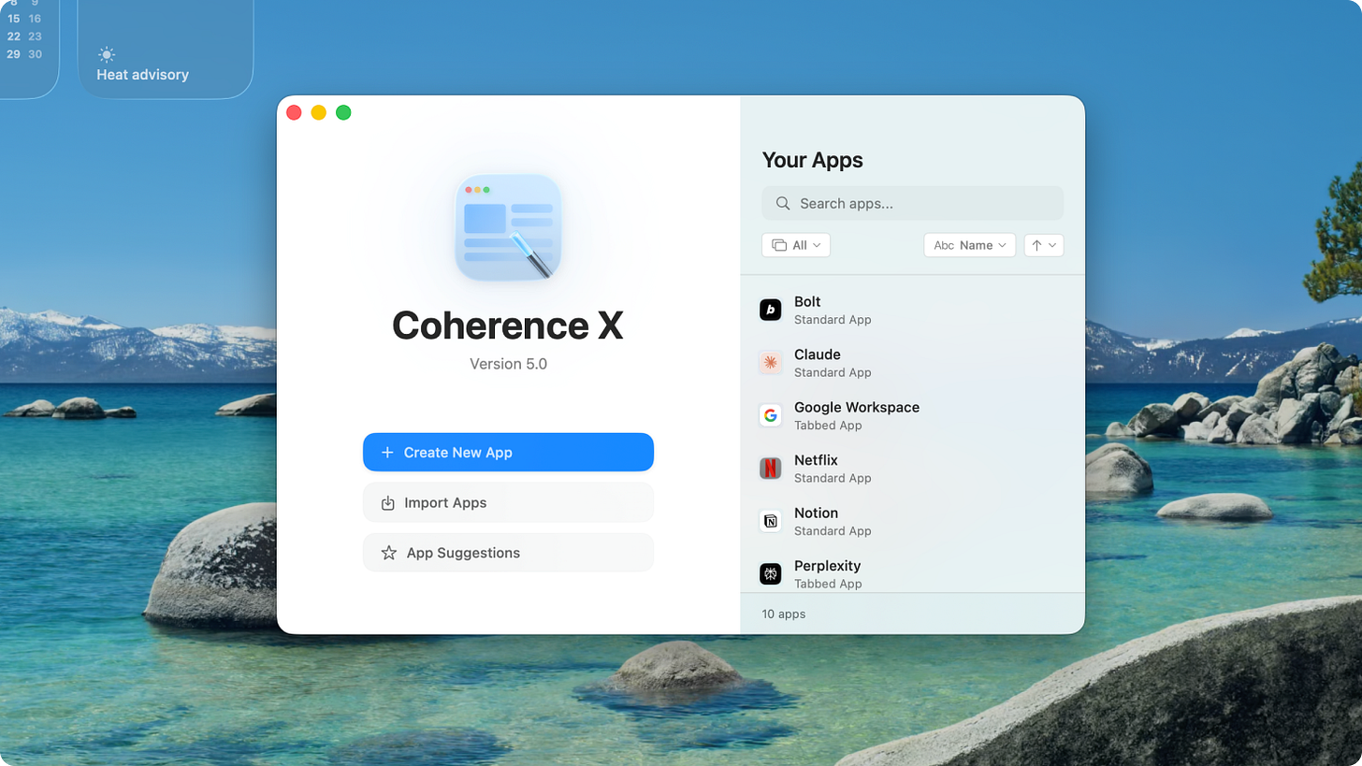Click the Your Apps heading
This screenshot has width=1362, height=766.
coord(813,161)
